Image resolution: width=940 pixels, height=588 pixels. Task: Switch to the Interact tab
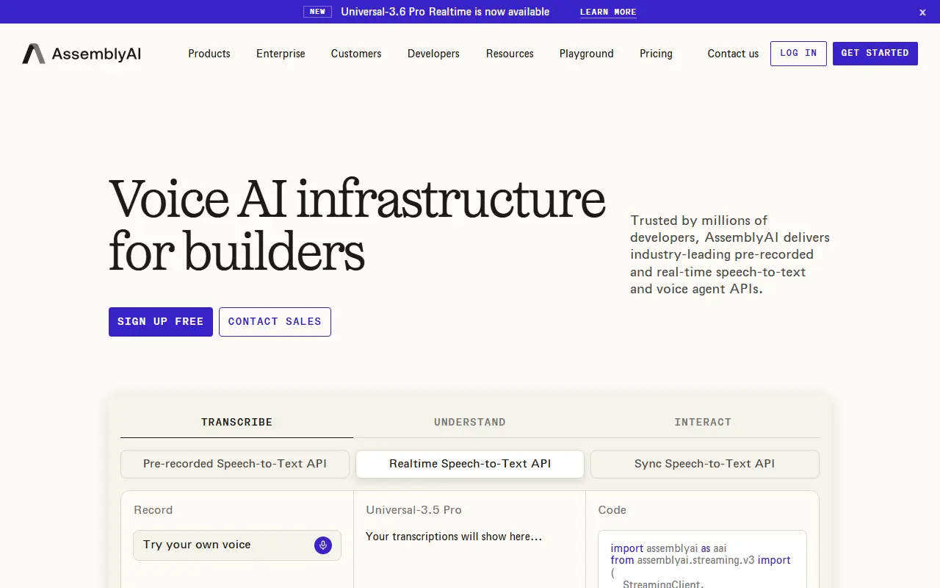click(703, 422)
